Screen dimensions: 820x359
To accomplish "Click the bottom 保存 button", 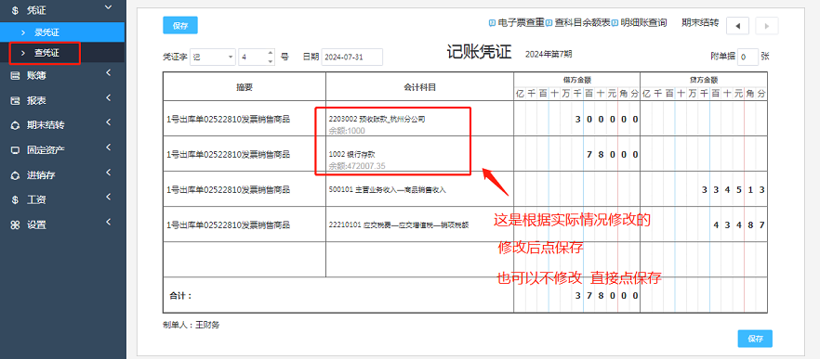I will (x=755, y=339).
